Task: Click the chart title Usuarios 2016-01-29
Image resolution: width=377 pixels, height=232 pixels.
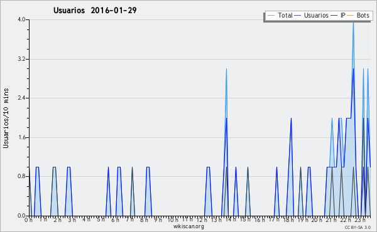Action: coord(95,11)
